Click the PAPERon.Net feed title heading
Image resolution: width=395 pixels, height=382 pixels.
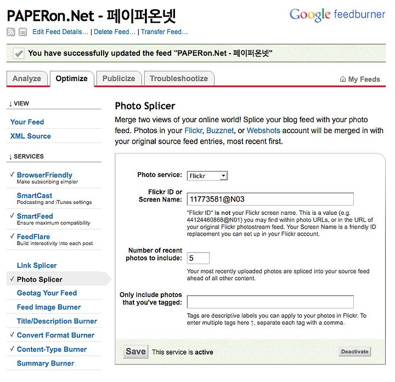pos(91,15)
